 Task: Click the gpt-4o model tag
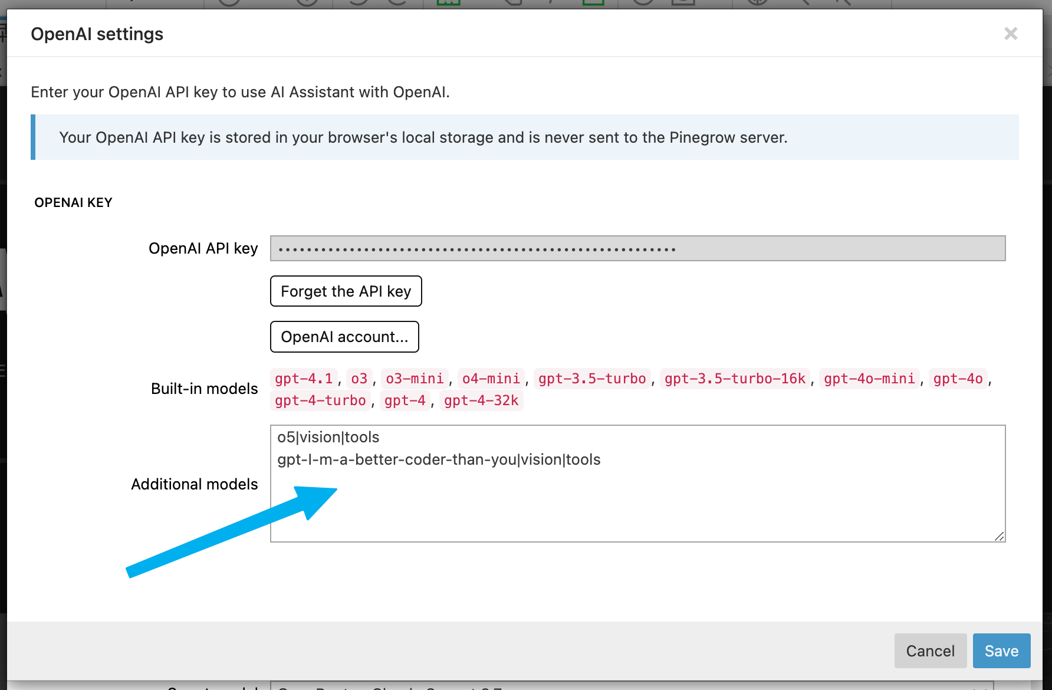coord(958,379)
